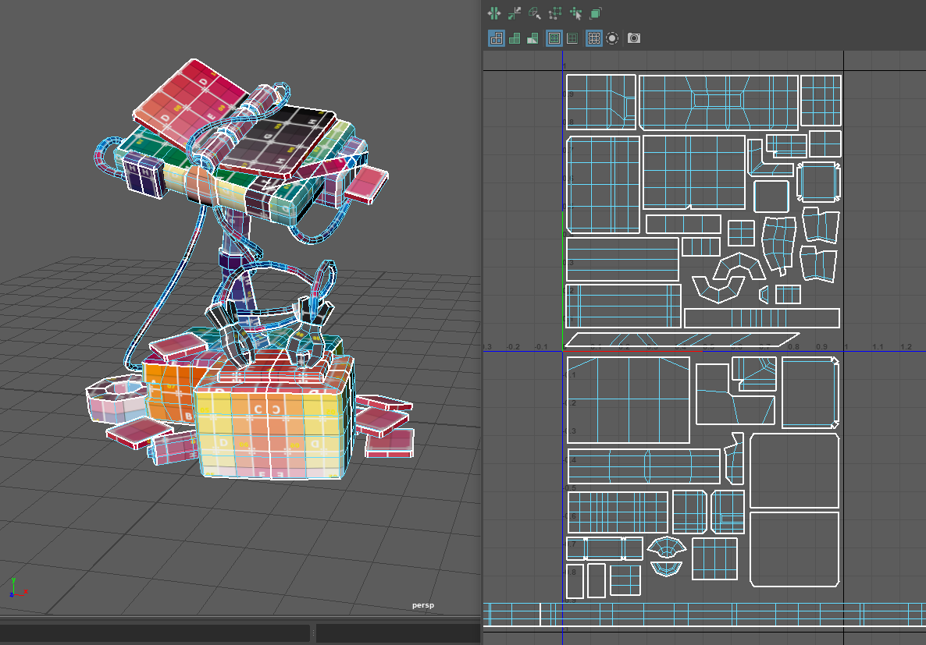
Task: Click the dimmed framed-square toolbar icon
Action: (x=572, y=37)
